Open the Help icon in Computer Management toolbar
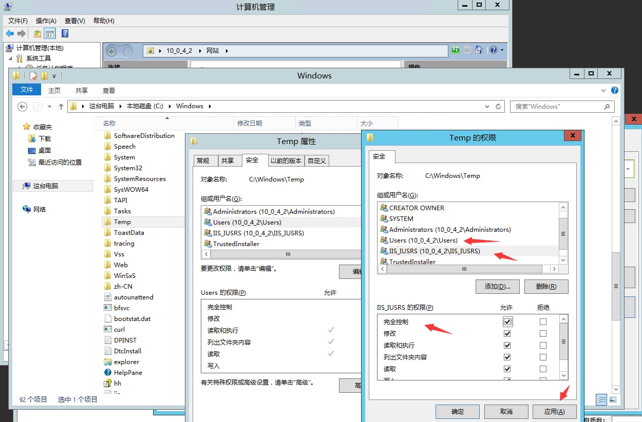The width and height of the screenshot is (642, 422). [64, 33]
